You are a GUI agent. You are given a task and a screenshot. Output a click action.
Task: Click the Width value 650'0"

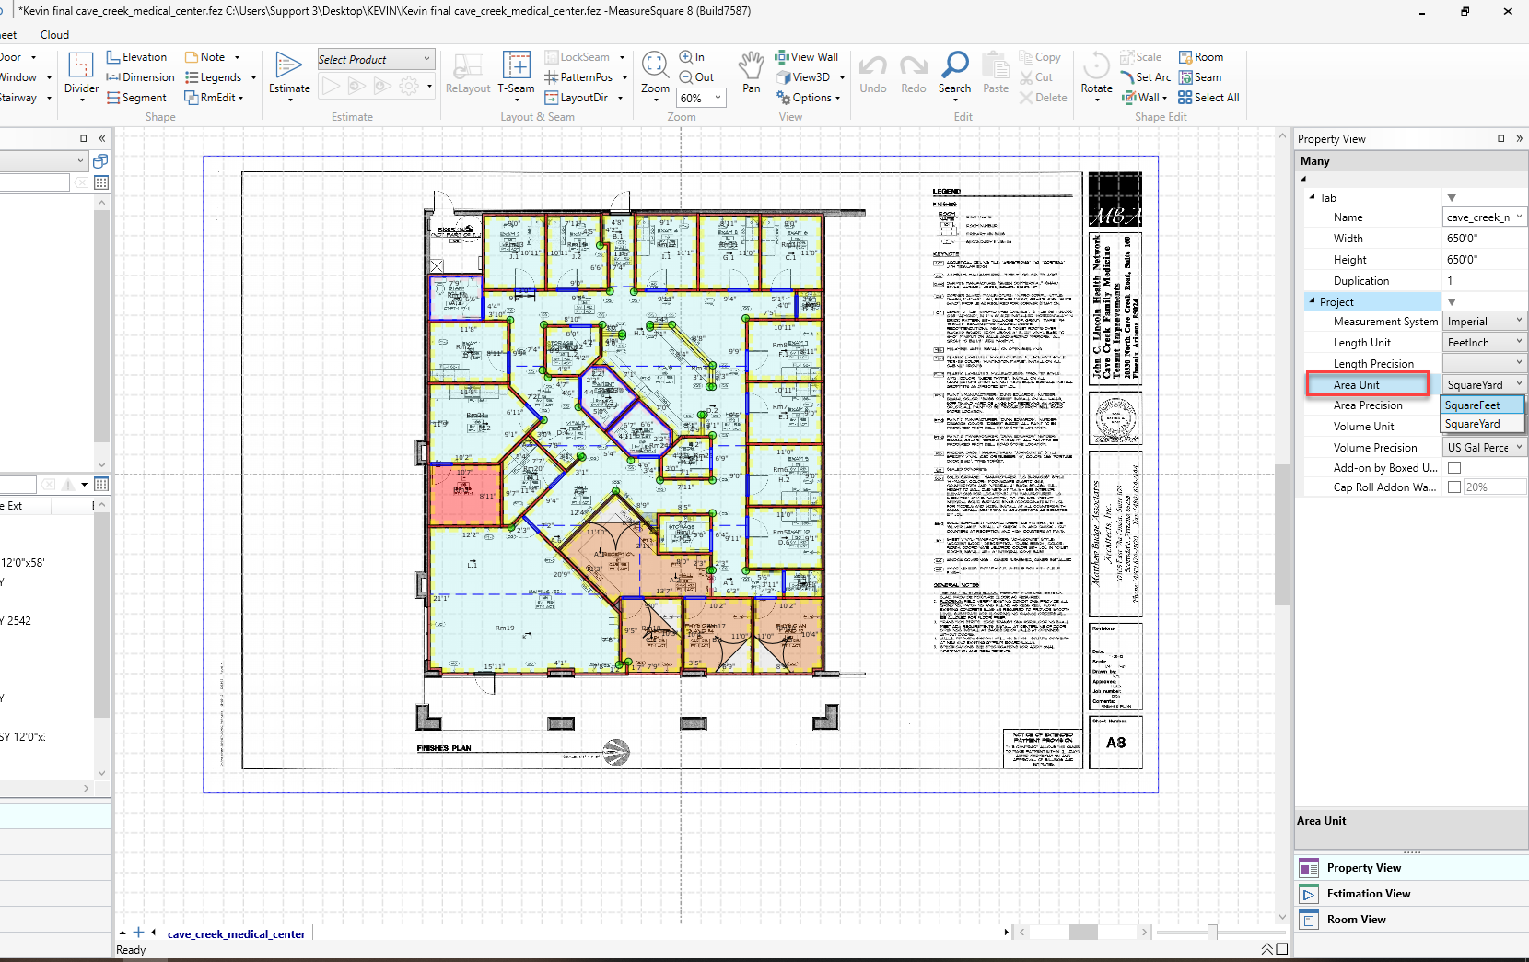1484,239
